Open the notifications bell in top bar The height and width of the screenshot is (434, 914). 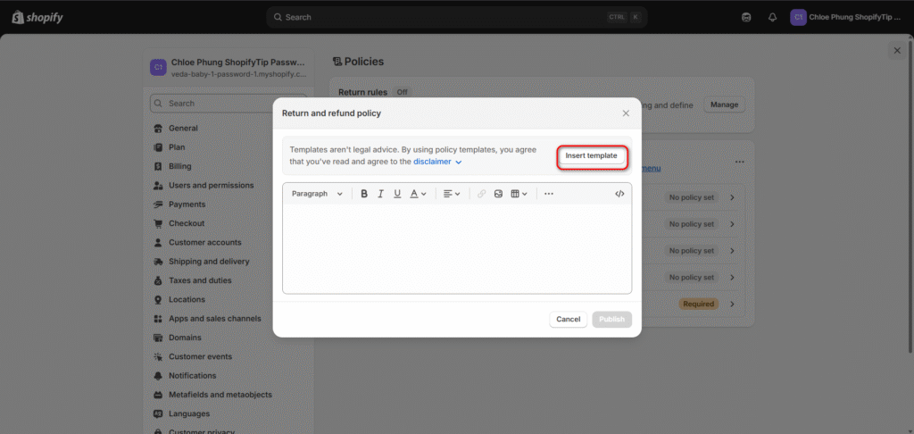click(771, 17)
